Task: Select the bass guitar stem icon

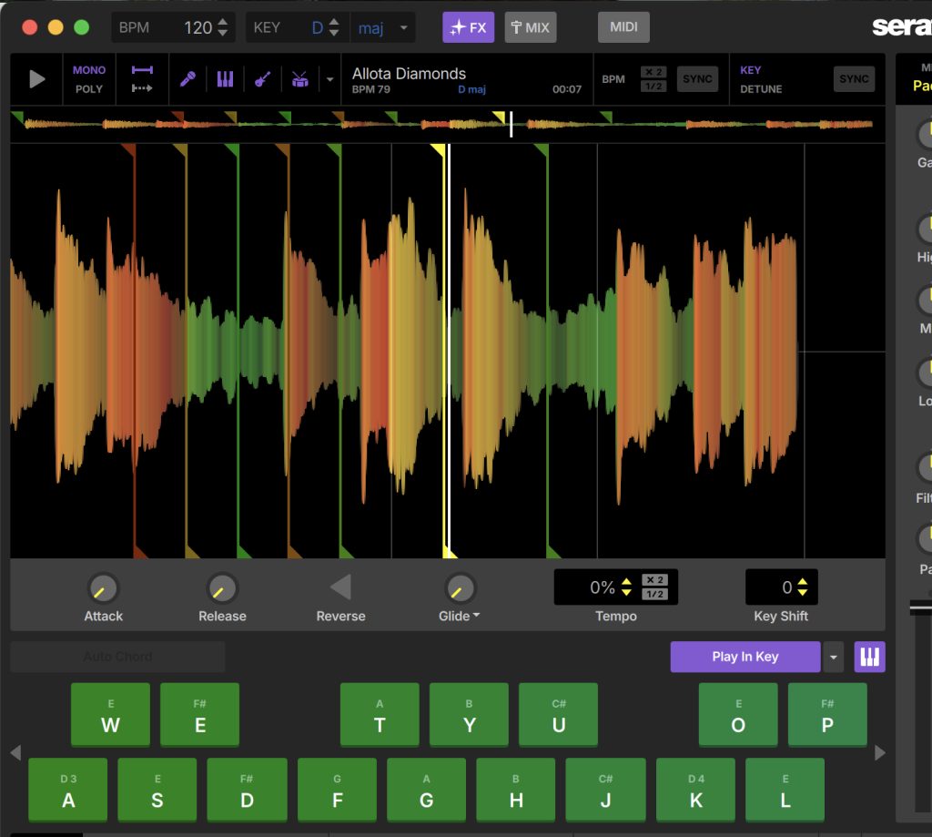Action: [262, 79]
